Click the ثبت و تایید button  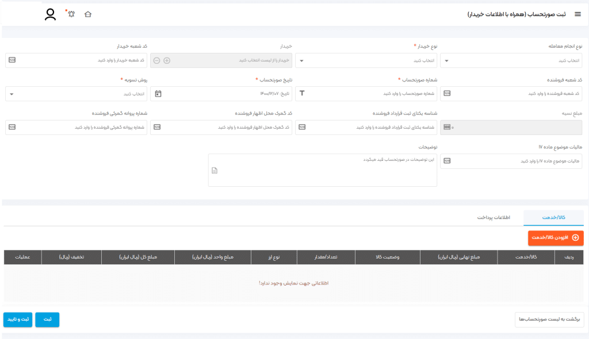18,319
